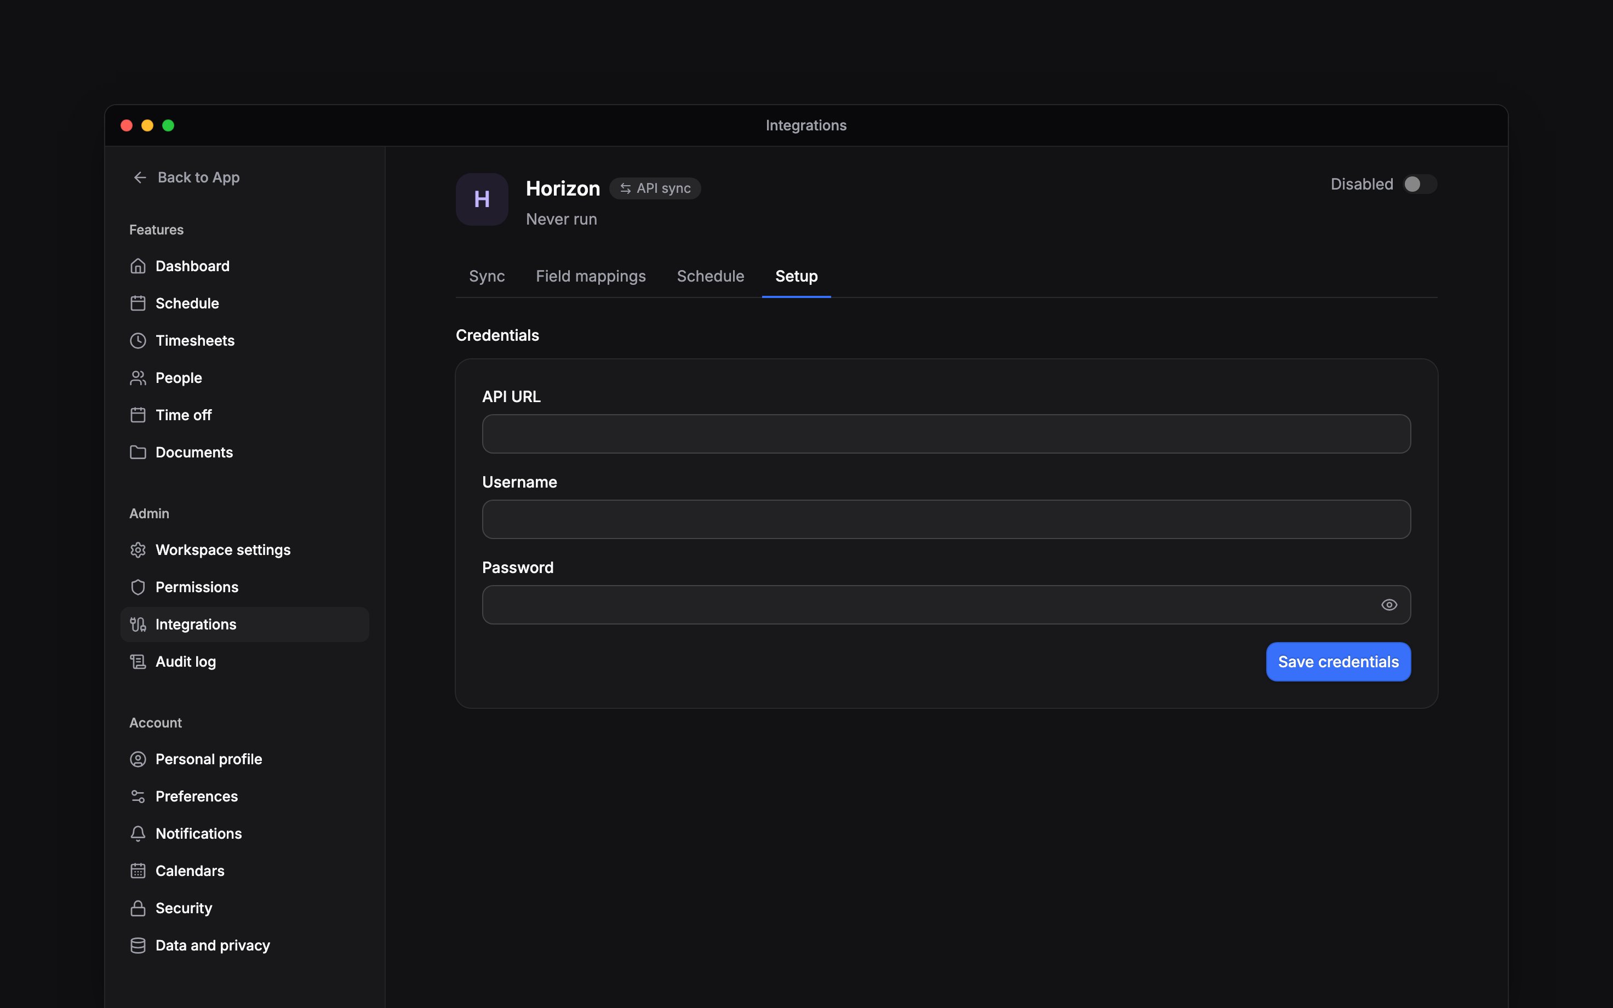The height and width of the screenshot is (1008, 1613).
Task: Select the Setup tab
Action: point(797,276)
